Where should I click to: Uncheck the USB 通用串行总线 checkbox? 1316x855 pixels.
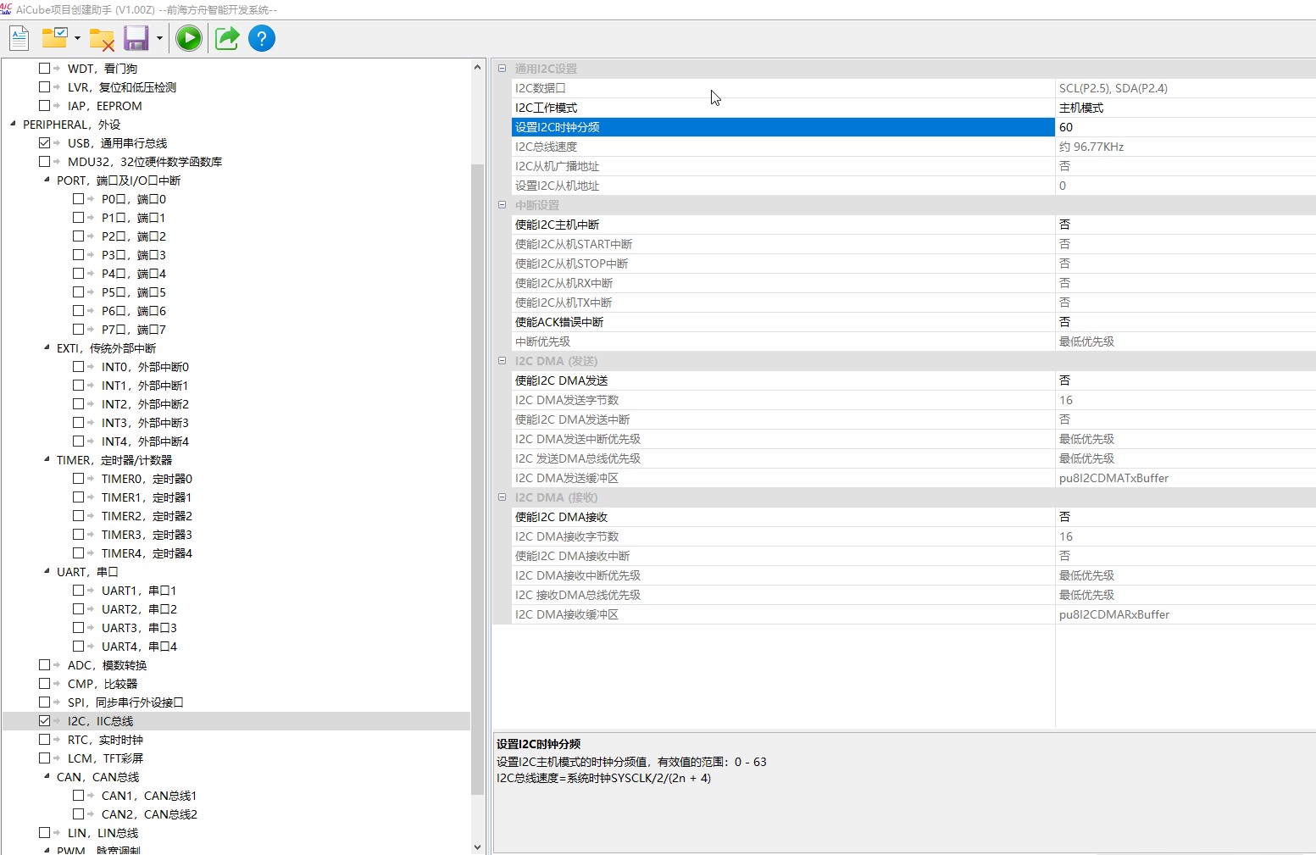click(x=45, y=143)
